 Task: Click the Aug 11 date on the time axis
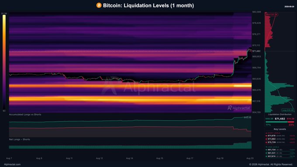69,158
